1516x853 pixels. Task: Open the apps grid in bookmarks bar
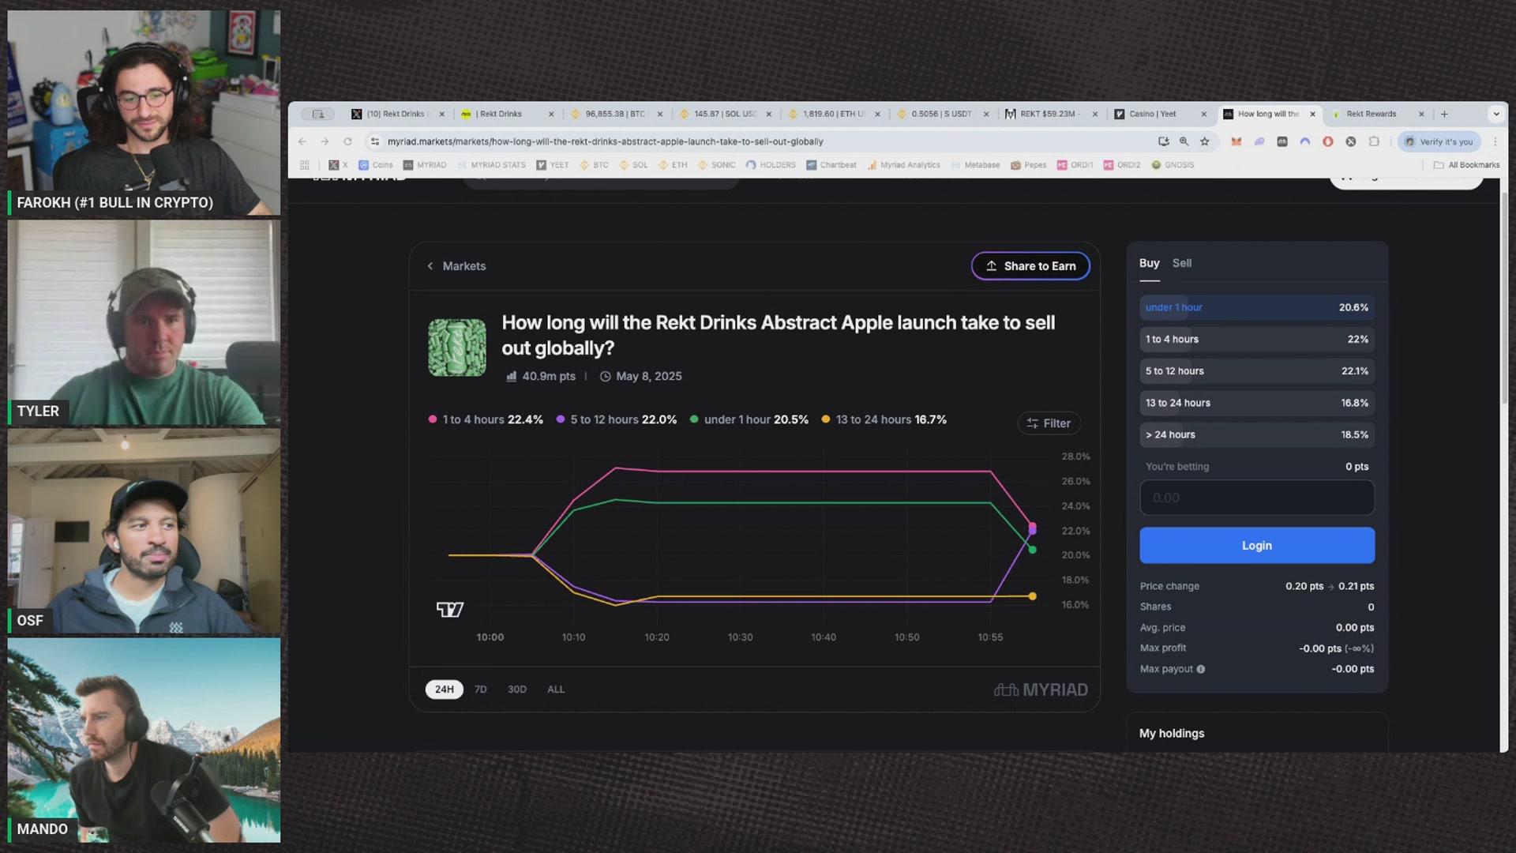[304, 165]
